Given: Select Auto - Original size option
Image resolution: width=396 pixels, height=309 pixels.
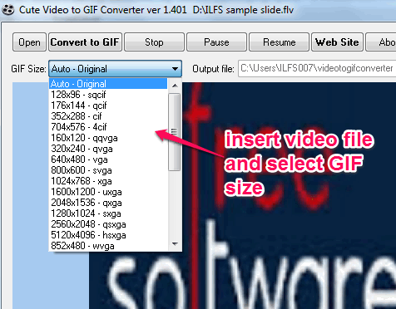Looking at the screenshot, I should point(108,84).
